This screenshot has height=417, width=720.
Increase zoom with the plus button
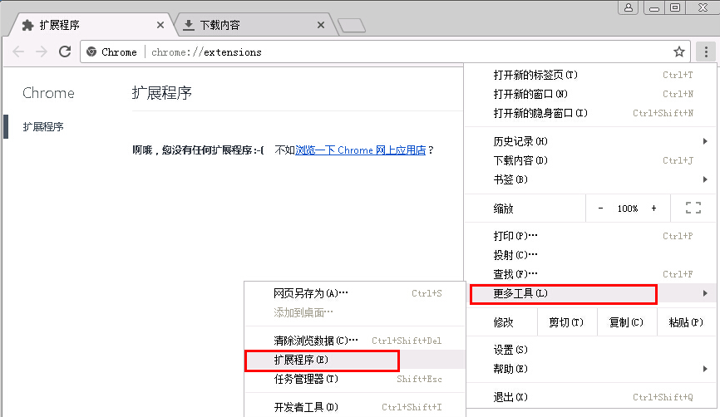click(653, 208)
